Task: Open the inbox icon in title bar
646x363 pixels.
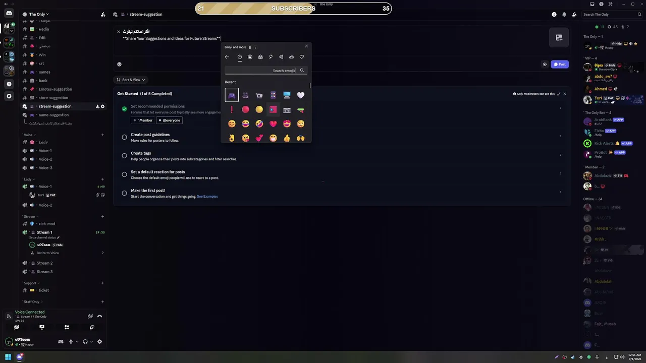Action: [593, 4]
